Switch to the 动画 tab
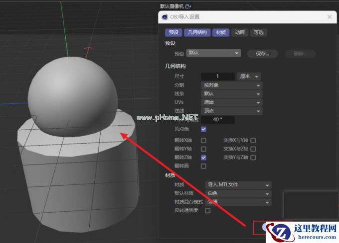 coord(240,32)
